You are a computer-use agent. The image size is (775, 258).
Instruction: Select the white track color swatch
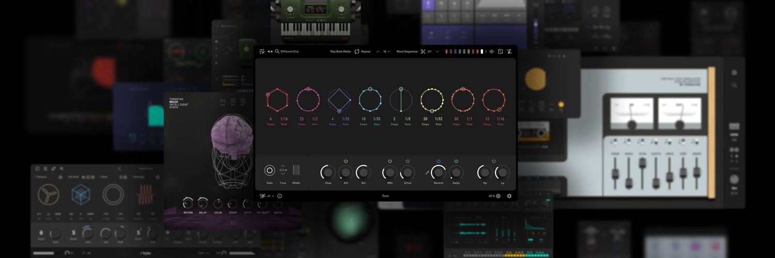coord(482,52)
